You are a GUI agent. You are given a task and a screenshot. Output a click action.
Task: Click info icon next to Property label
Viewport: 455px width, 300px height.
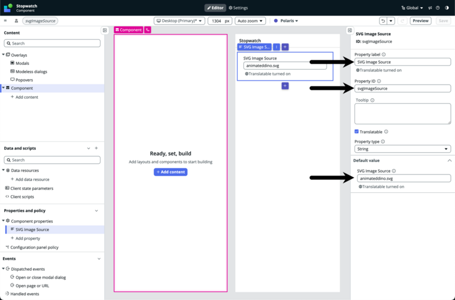click(x=384, y=54)
